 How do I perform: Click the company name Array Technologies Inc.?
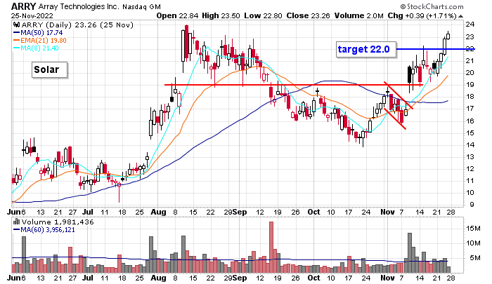tap(79, 6)
